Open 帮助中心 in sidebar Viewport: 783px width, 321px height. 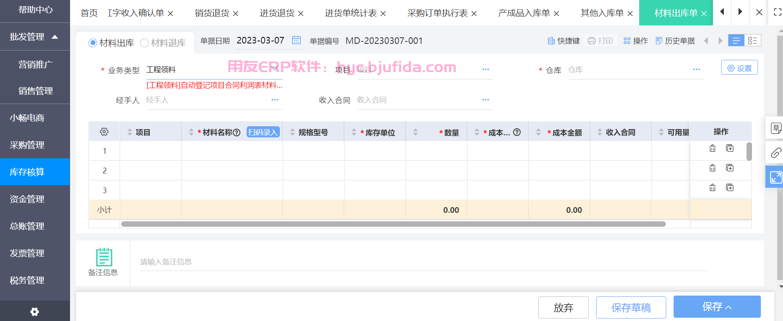[x=35, y=10]
